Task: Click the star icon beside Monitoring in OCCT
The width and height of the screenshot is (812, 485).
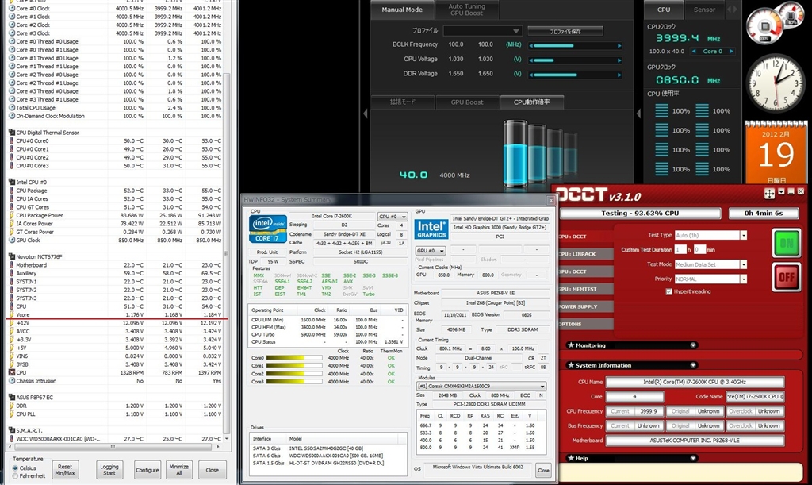Action: tap(571, 345)
